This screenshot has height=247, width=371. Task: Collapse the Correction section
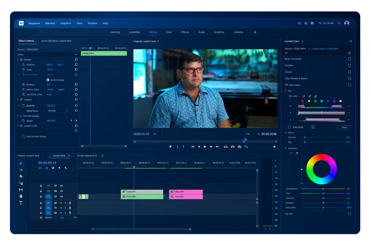click(286, 148)
